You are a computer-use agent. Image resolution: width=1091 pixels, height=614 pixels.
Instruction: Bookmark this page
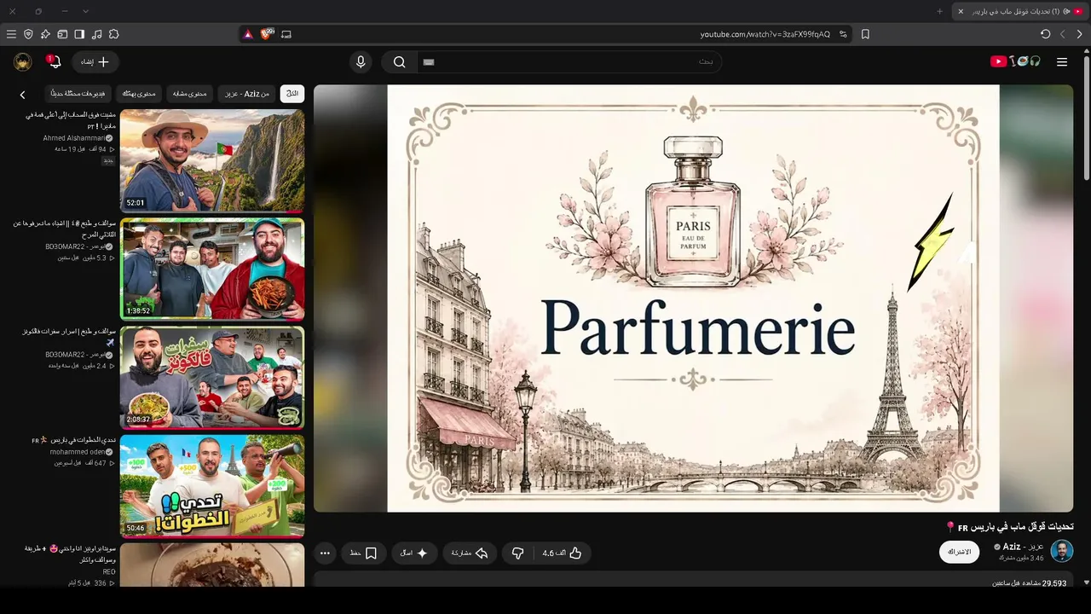[x=865, y=34]
